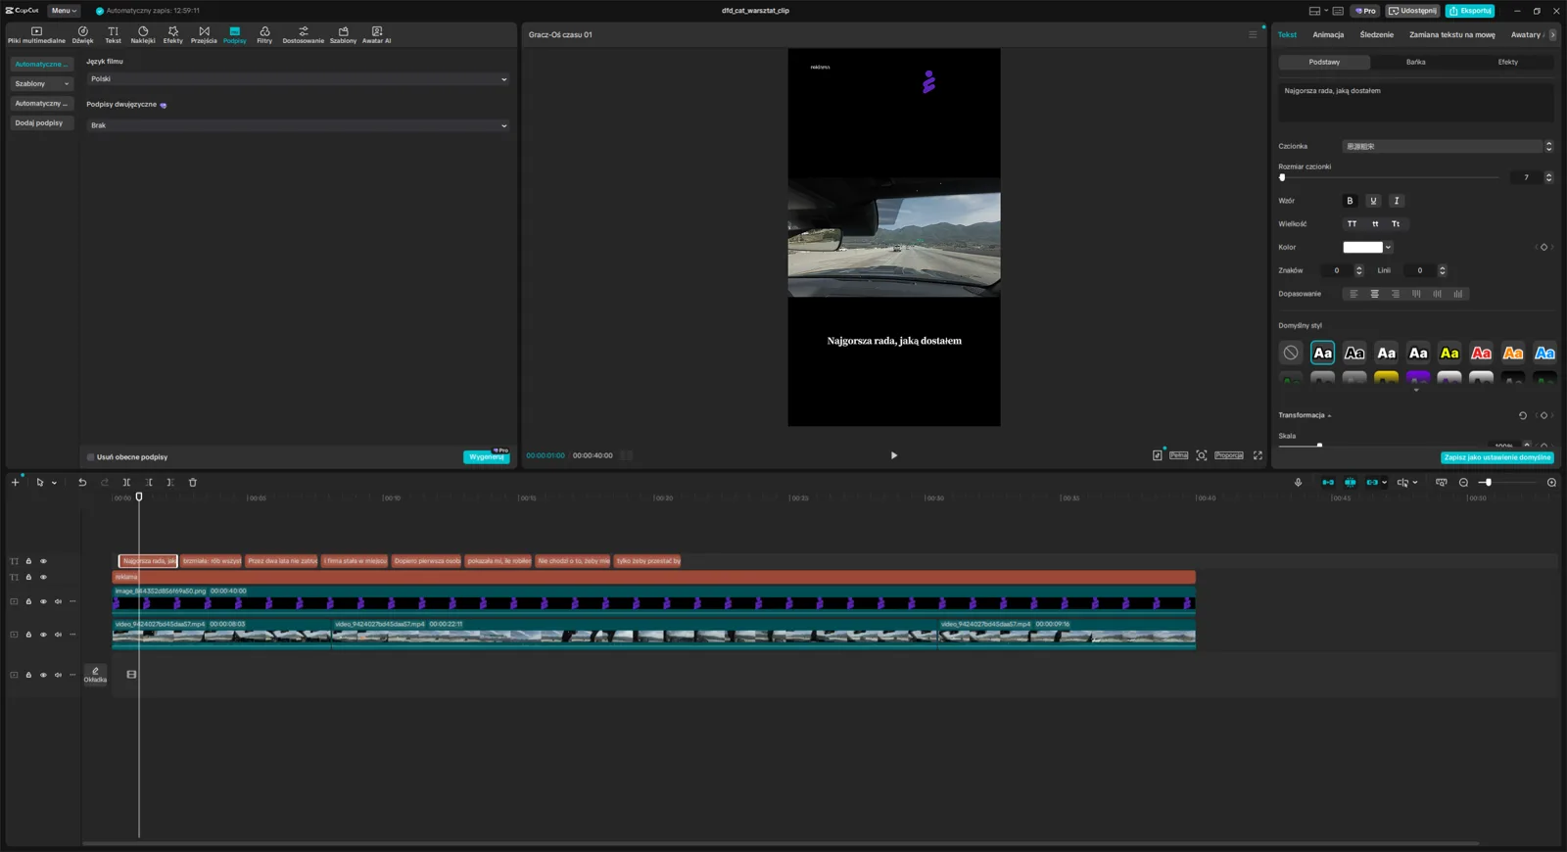Click the align text center icon
The width and height of the screenshot is (1567, 852).
coord(1374,294)
